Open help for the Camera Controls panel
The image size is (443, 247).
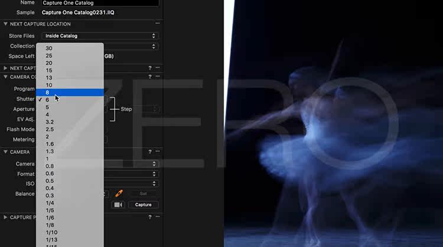(x=150, y=77)
